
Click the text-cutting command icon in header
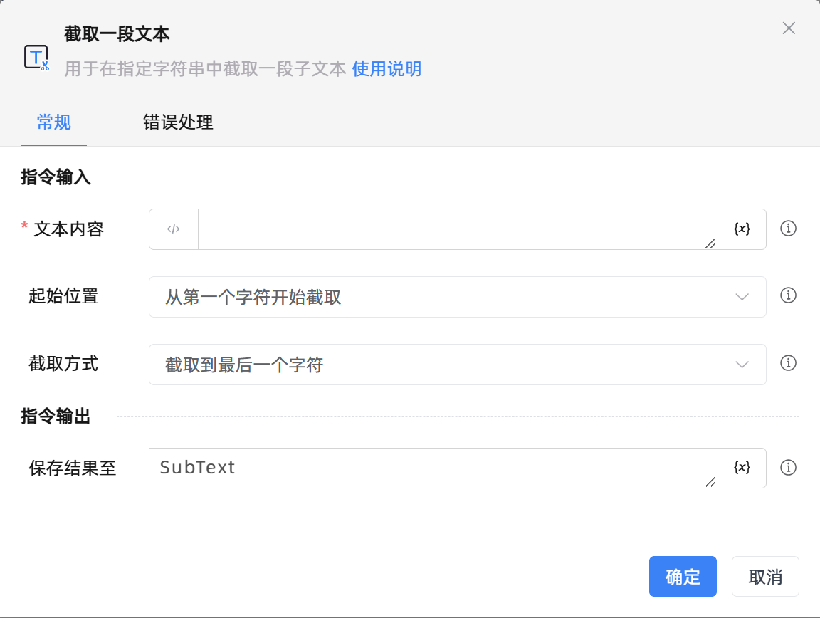click(x=36, y=57)
